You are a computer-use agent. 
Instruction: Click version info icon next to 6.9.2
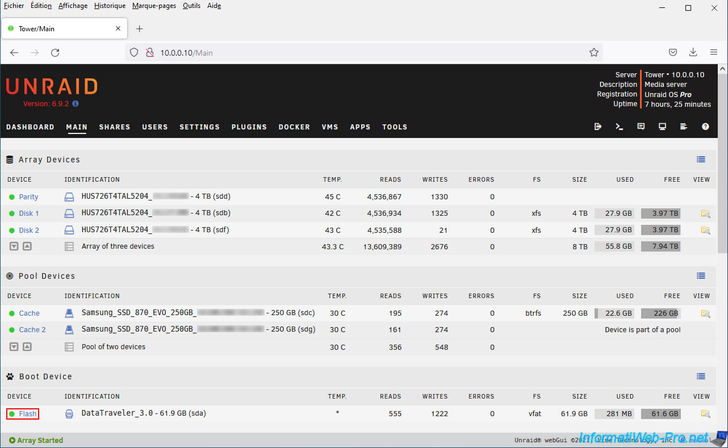tap(76, 104)
